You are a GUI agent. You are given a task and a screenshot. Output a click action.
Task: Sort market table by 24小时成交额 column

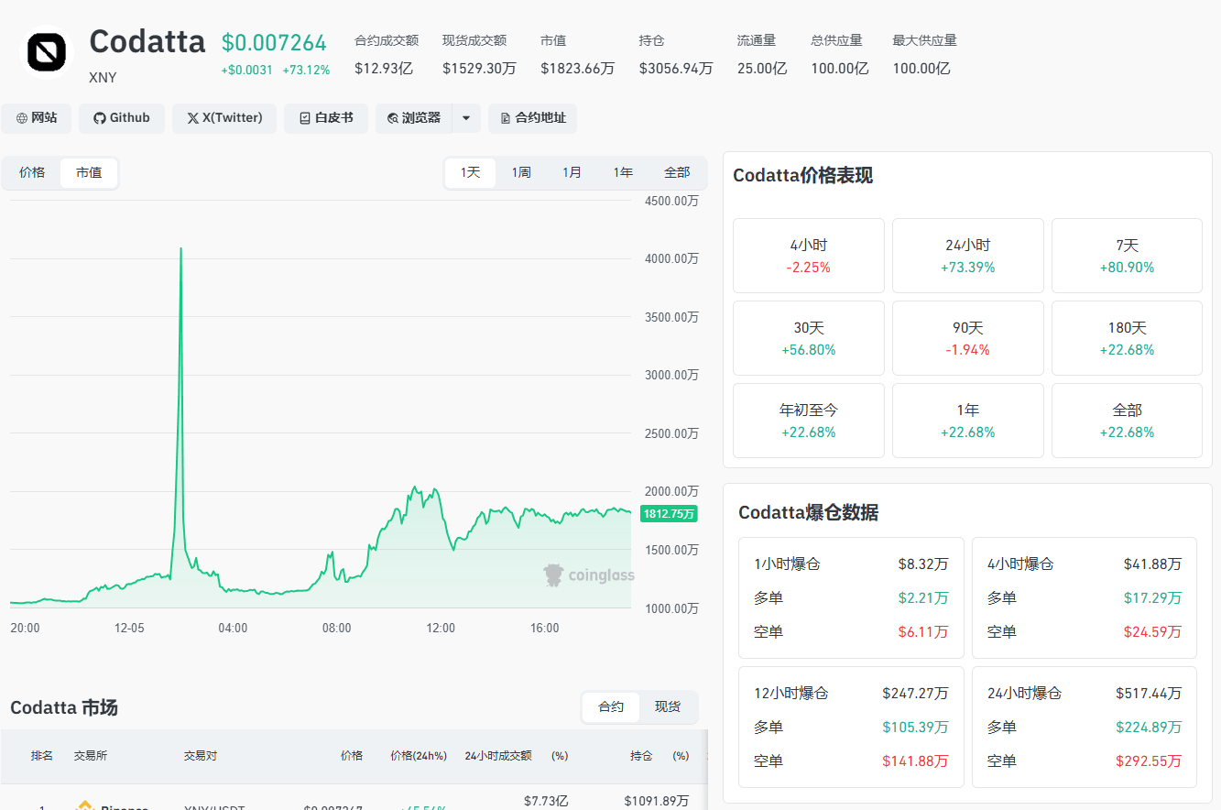[x=497, y=756]
